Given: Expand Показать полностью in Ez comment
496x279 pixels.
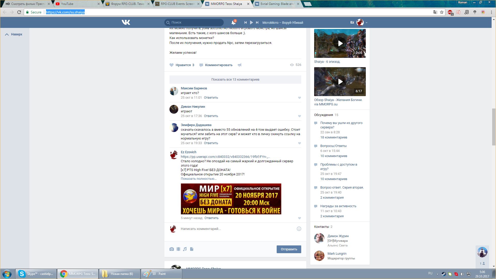Looking at the screenshot, I should point(198,179).
